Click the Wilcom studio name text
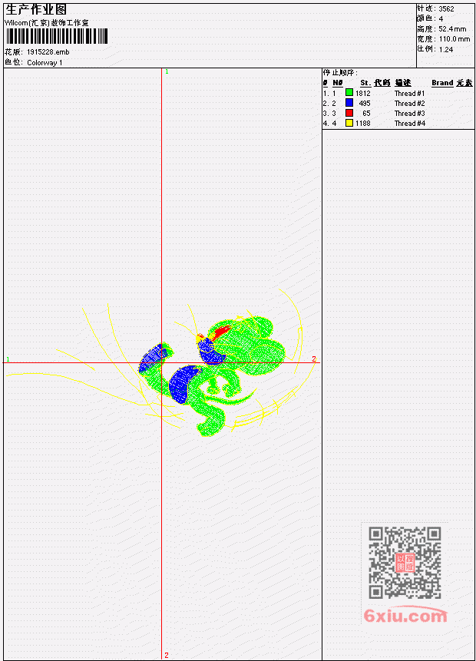 [x=47, y=23]
